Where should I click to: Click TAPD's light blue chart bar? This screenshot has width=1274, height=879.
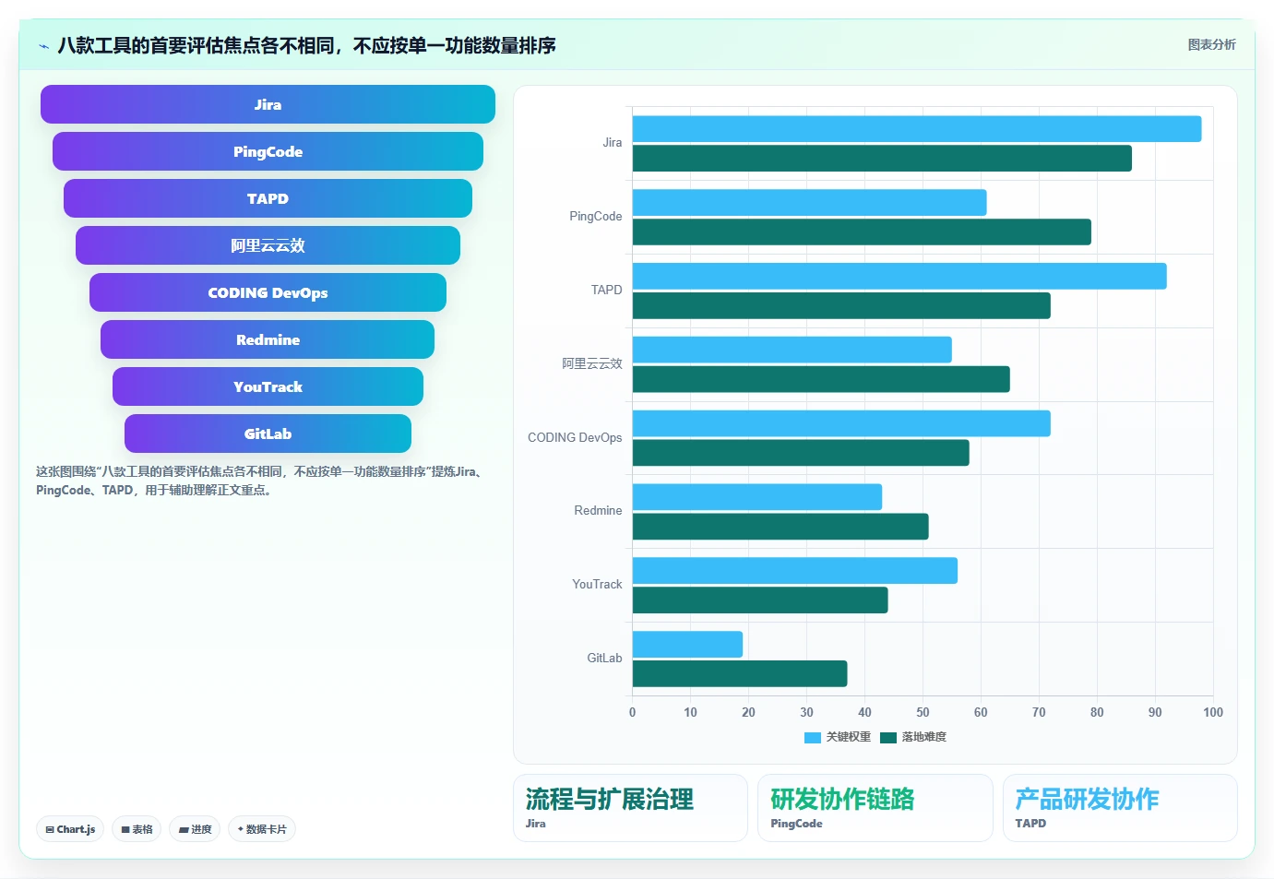point(899,277)
